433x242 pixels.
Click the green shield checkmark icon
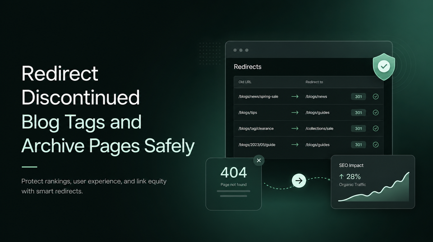tap(384, 66)
